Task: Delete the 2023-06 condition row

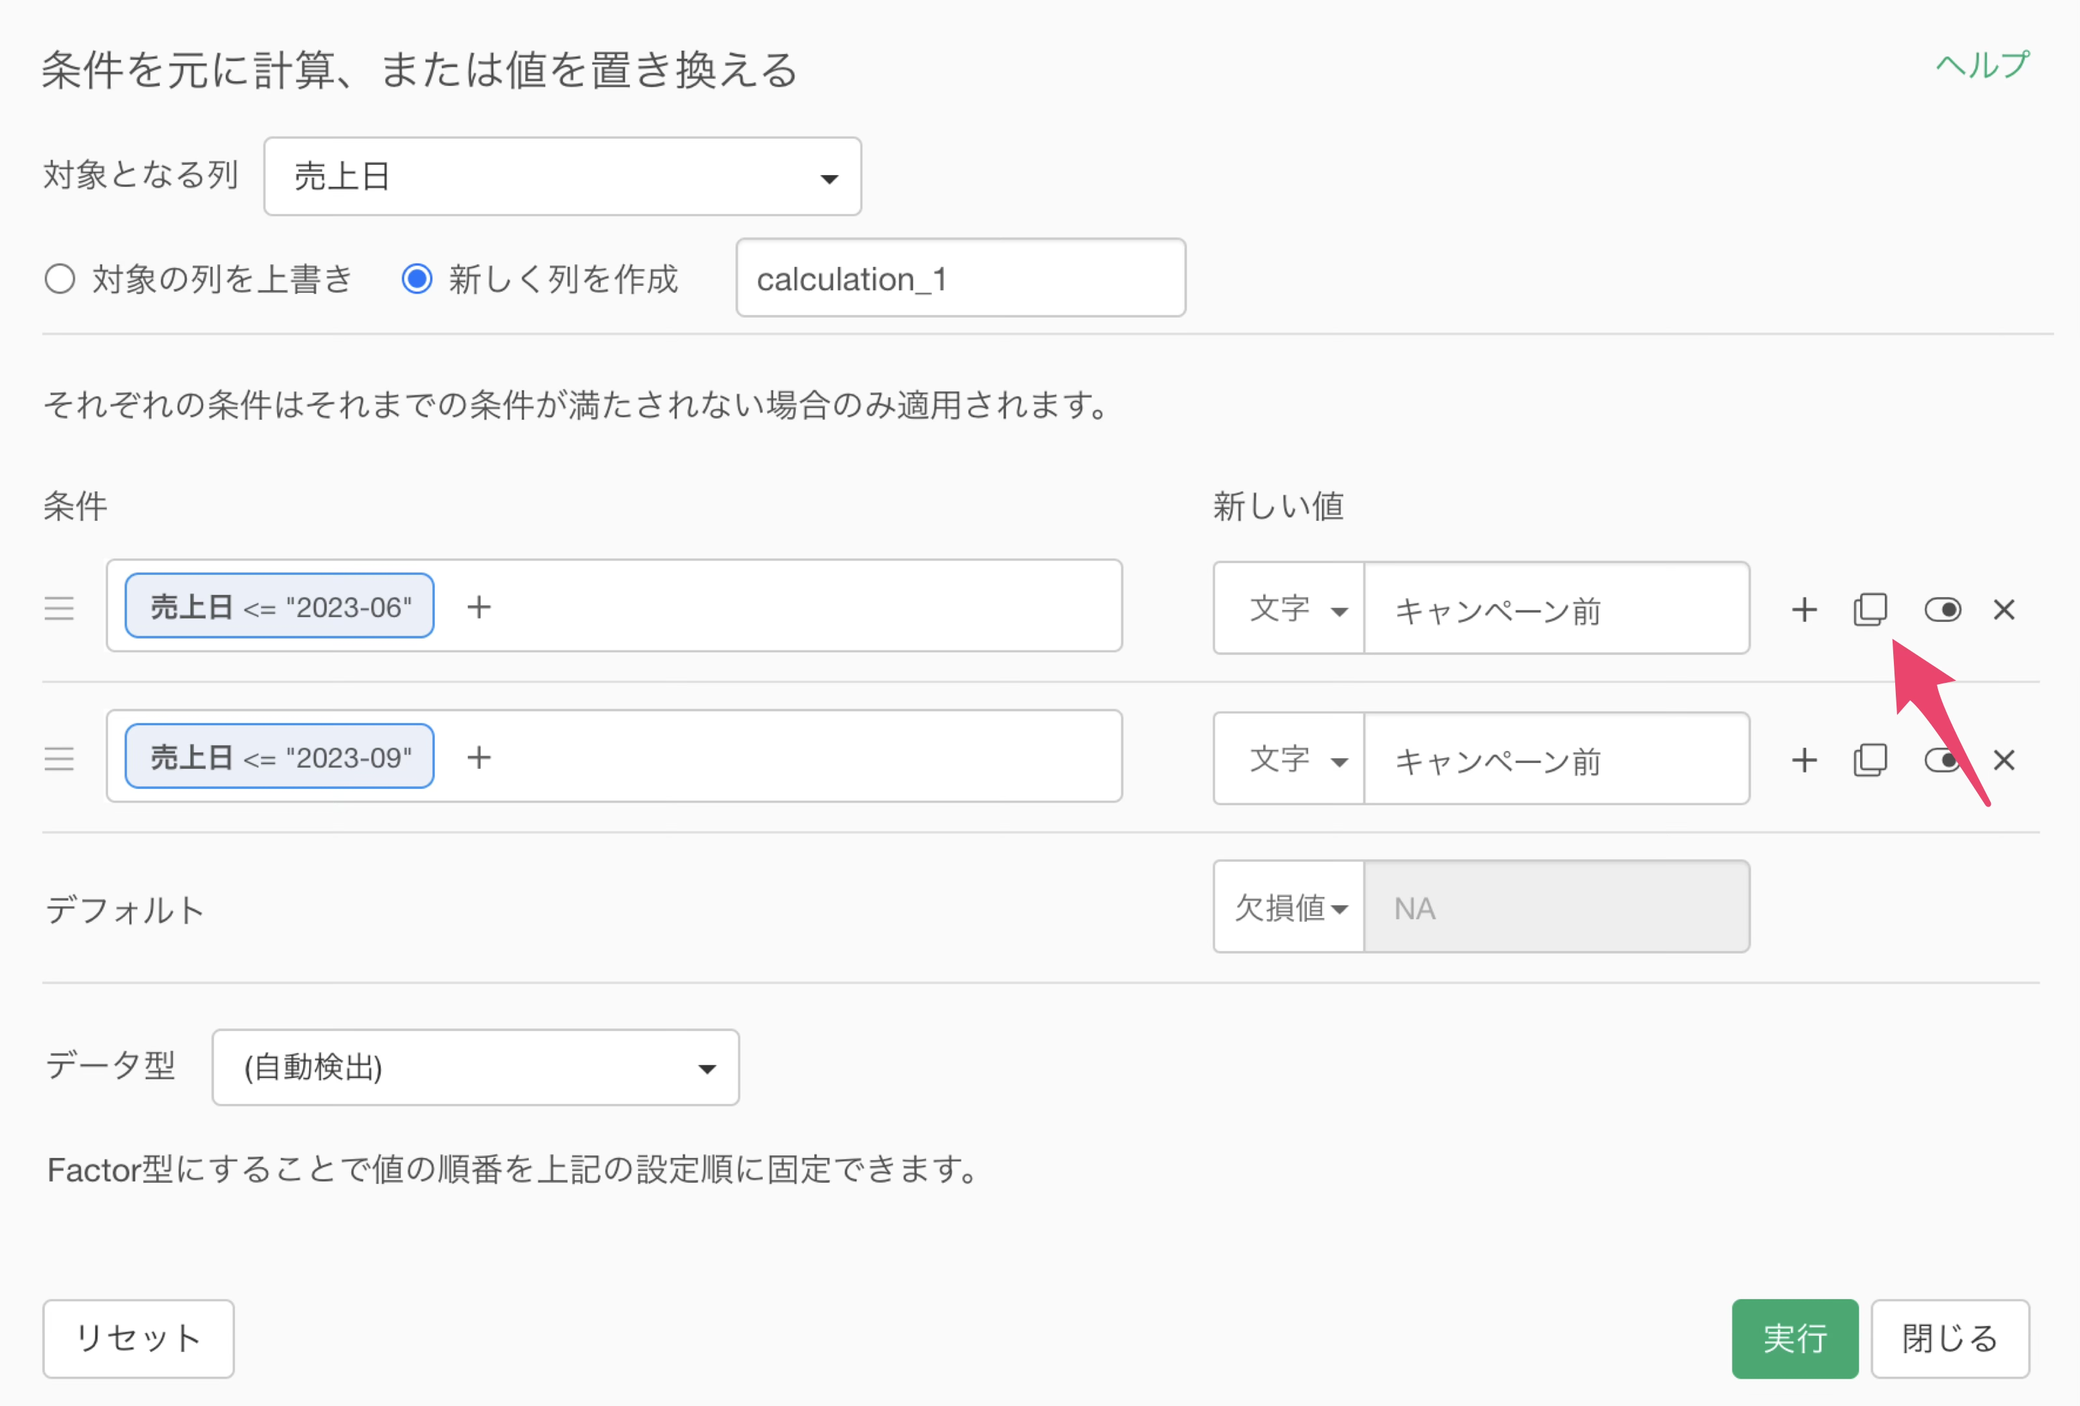Action: 2004,609
